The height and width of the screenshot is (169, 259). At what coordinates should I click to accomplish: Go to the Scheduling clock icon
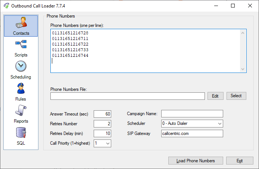pos(21,67)
